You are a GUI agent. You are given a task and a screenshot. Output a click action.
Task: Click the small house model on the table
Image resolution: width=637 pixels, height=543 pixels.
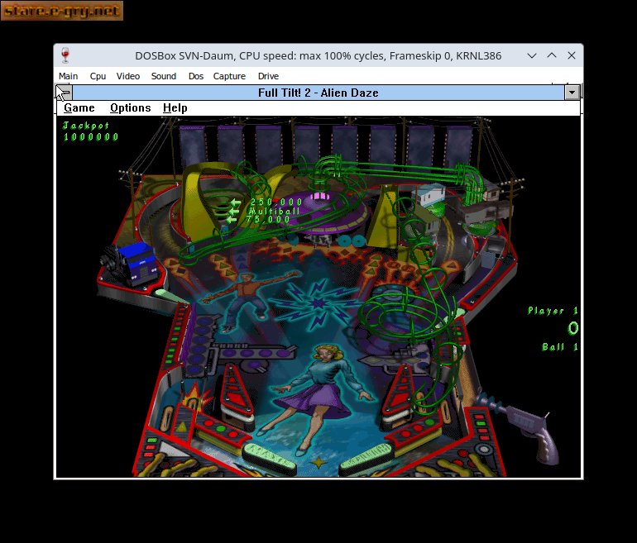coord(429,195)
